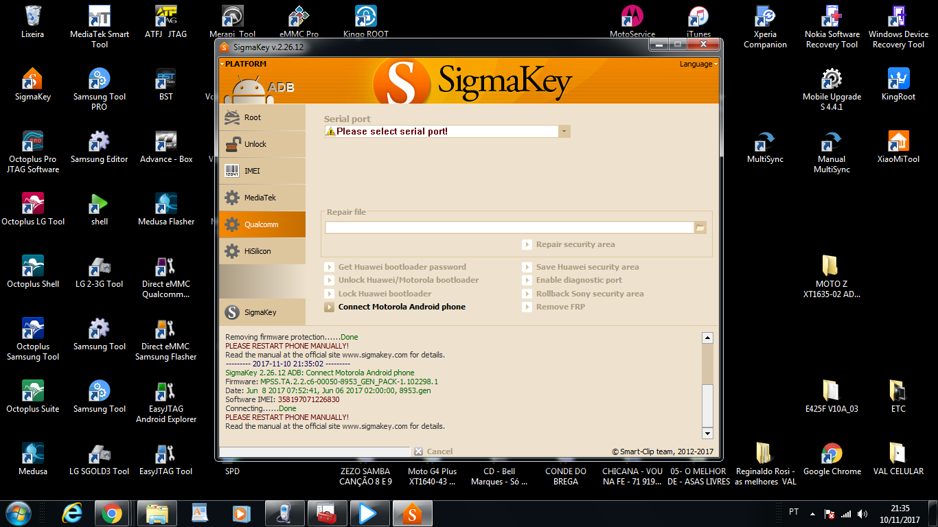The height and width of the screenshot is (527, 938).
Task: Click the log scrollbar down arrow
Action: coord(707,433)
